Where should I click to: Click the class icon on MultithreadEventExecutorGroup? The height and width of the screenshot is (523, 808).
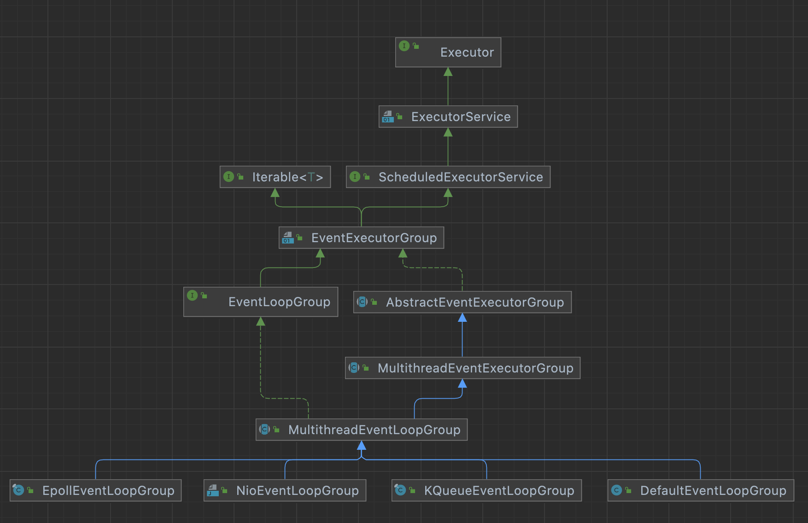pos(354,368)
